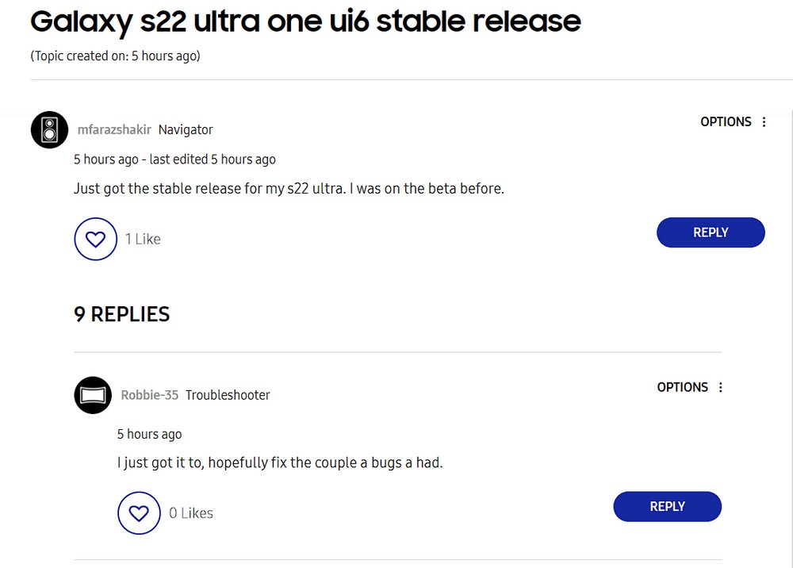Click mfarazshakir's speaker avatar icon
The width and height of the screenshot is (793, 568).
coord(49,129)
